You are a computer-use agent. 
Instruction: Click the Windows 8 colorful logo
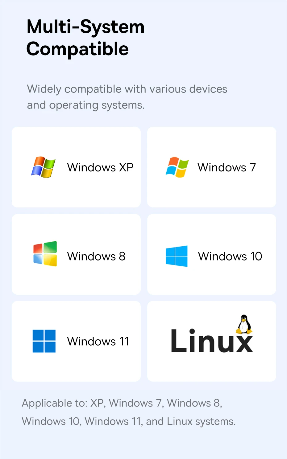pyautogui.click(x=45, y=254)
